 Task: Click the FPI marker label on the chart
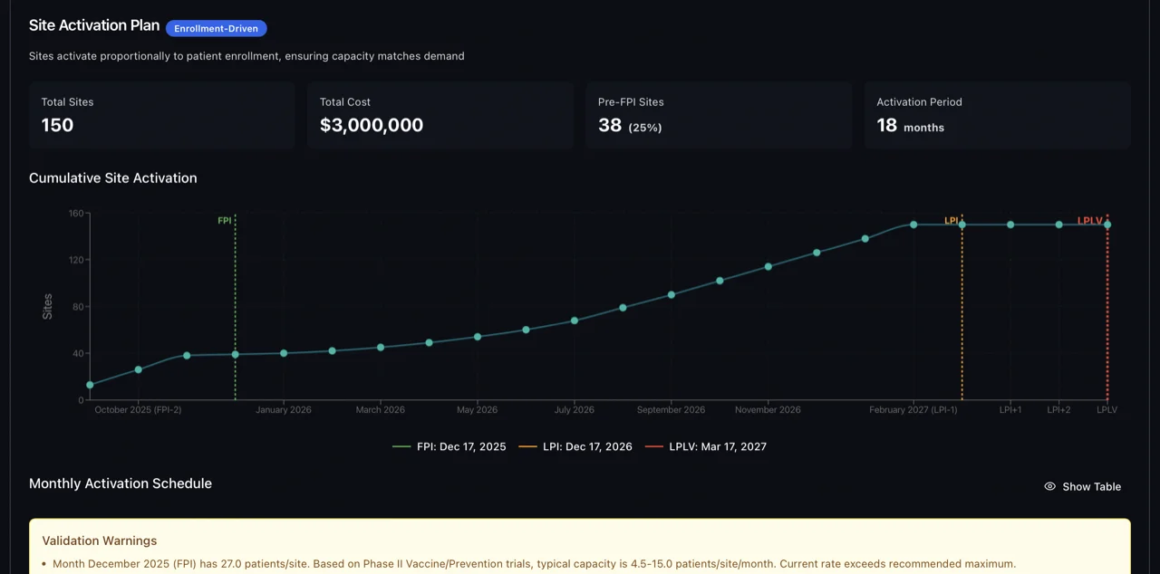click(x=225, y=220)
